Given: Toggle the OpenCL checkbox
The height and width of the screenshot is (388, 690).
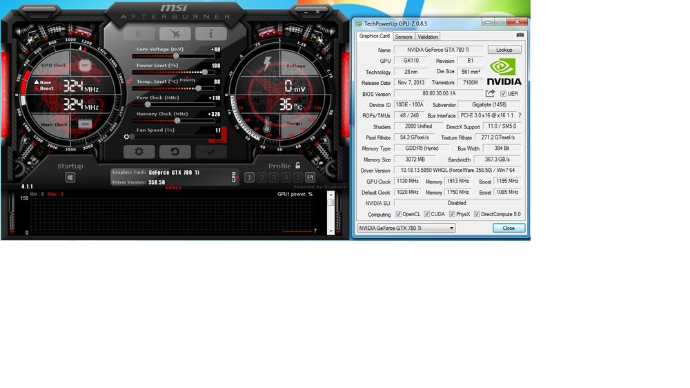Looking at the screenshot, I should pyautogui.click(x=398, y=214).
